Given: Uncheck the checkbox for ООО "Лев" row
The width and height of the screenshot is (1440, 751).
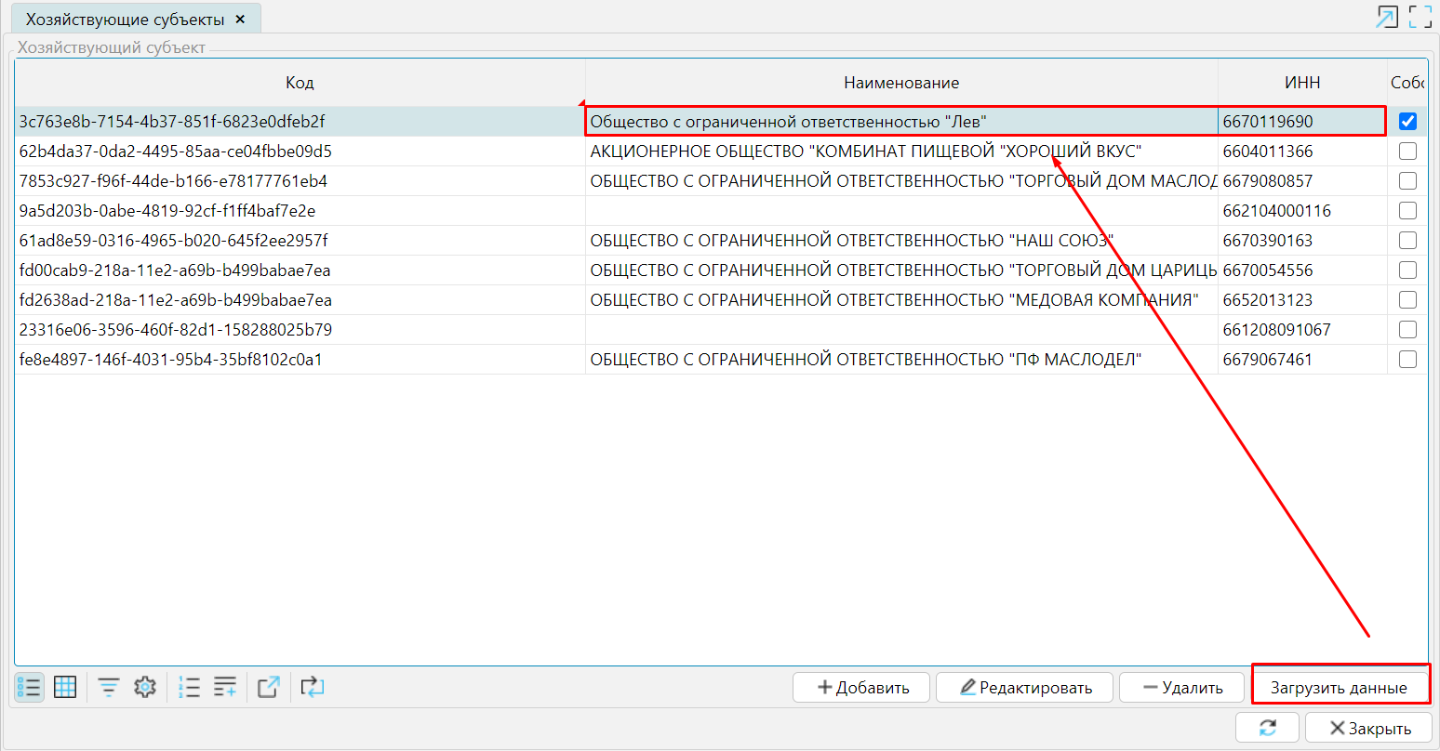Looking at the screenshot, I should coord(1407,122).
